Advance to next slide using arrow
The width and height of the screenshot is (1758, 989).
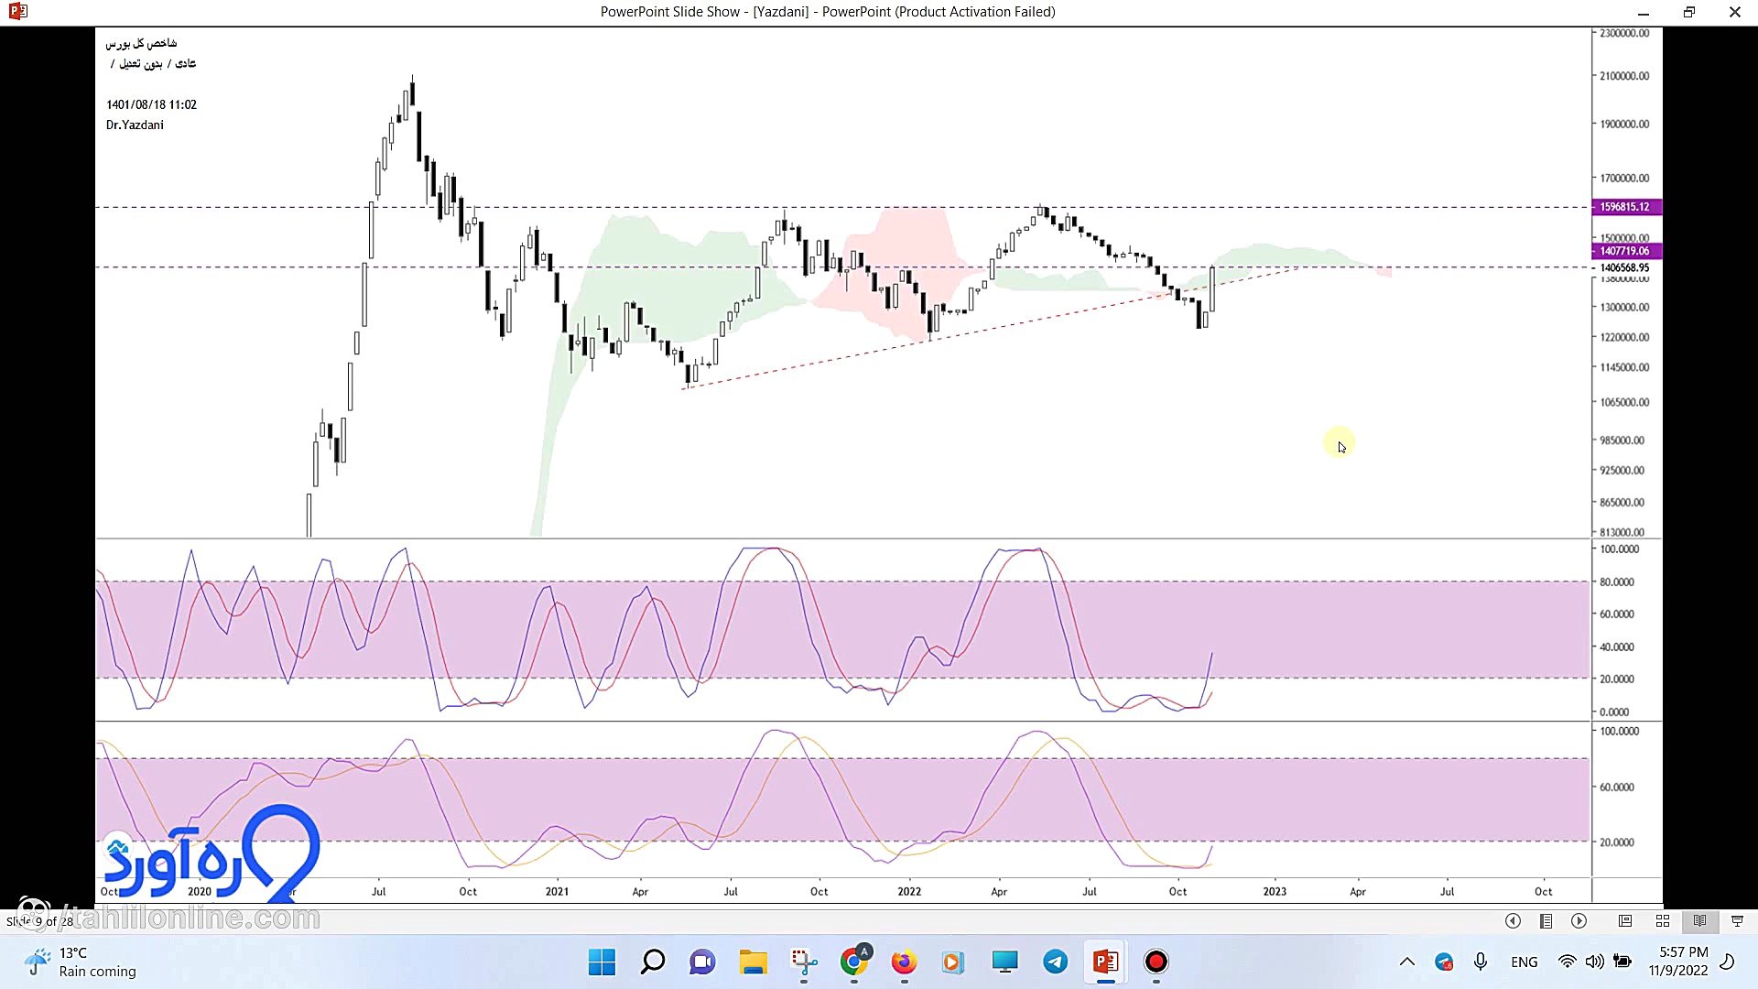1579,921
